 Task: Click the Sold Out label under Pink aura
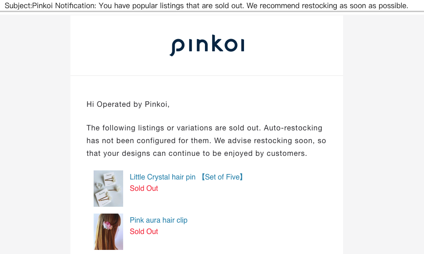[x=144, y=232]
